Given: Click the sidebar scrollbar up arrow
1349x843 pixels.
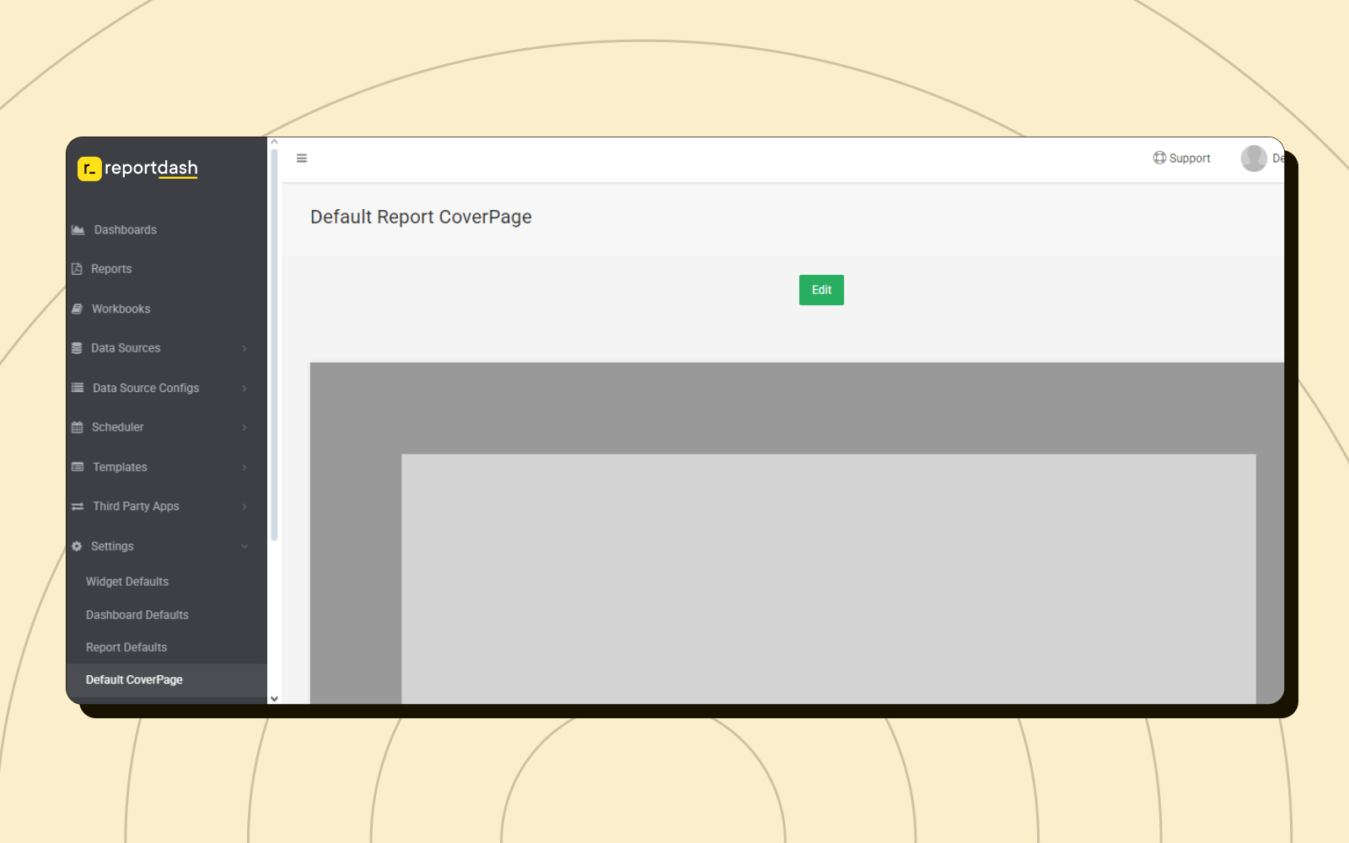Looking at the screenshot, I should click(x=274, y=142).
